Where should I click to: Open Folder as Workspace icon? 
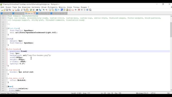[73, 10]
